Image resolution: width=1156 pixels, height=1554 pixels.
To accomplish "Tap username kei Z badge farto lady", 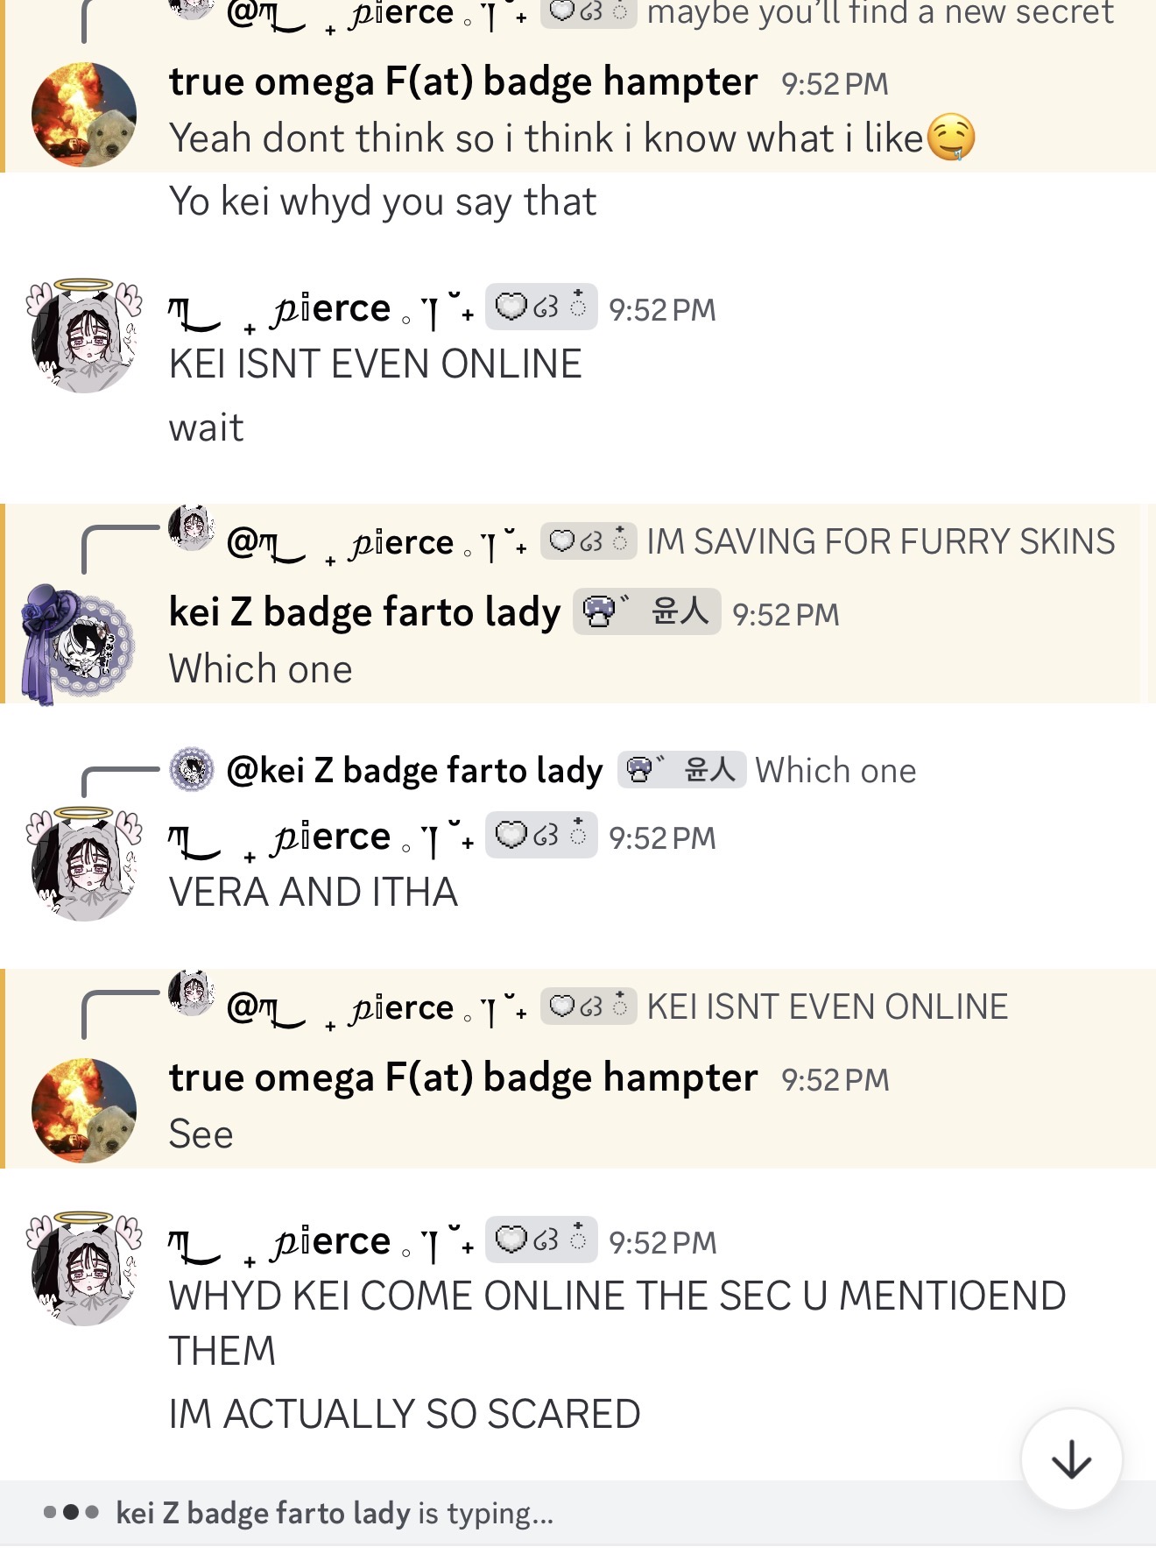I will 364,612.
